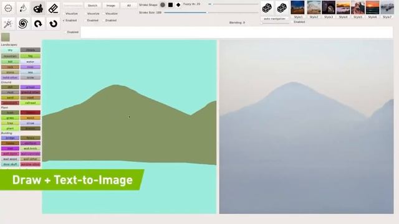
Task: Click the round badge icon before the bucket
Action: point(8,9)
